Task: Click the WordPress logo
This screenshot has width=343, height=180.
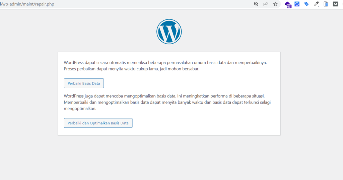Action: [x=169, y=32]
